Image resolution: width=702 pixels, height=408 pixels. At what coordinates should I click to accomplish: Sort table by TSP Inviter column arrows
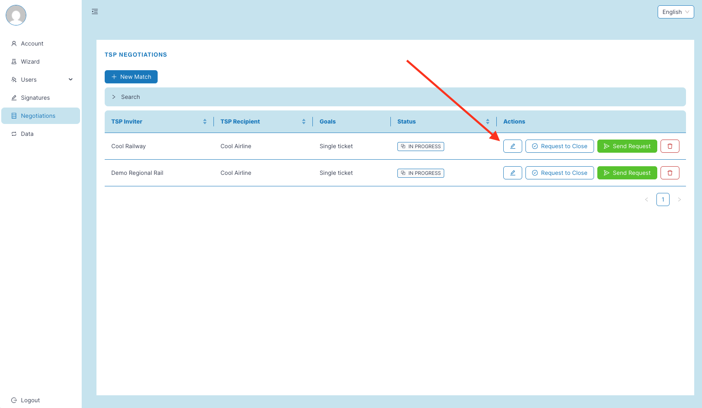coord(204,121)
